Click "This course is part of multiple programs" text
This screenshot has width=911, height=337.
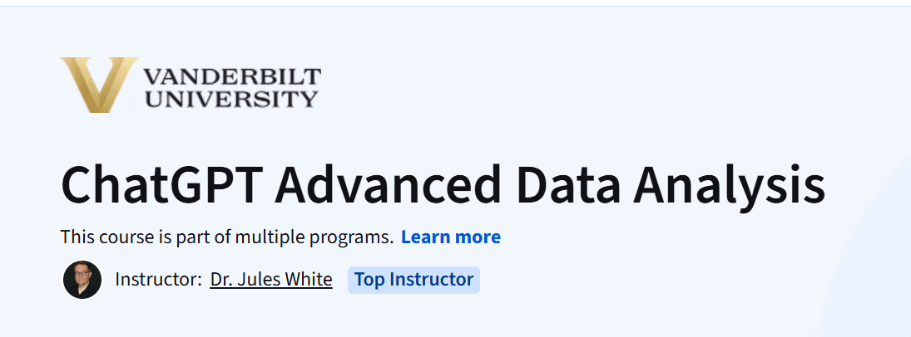227,237
